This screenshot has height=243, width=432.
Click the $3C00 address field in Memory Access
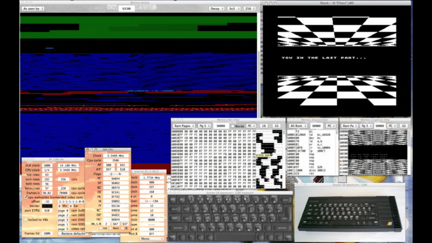127,8
